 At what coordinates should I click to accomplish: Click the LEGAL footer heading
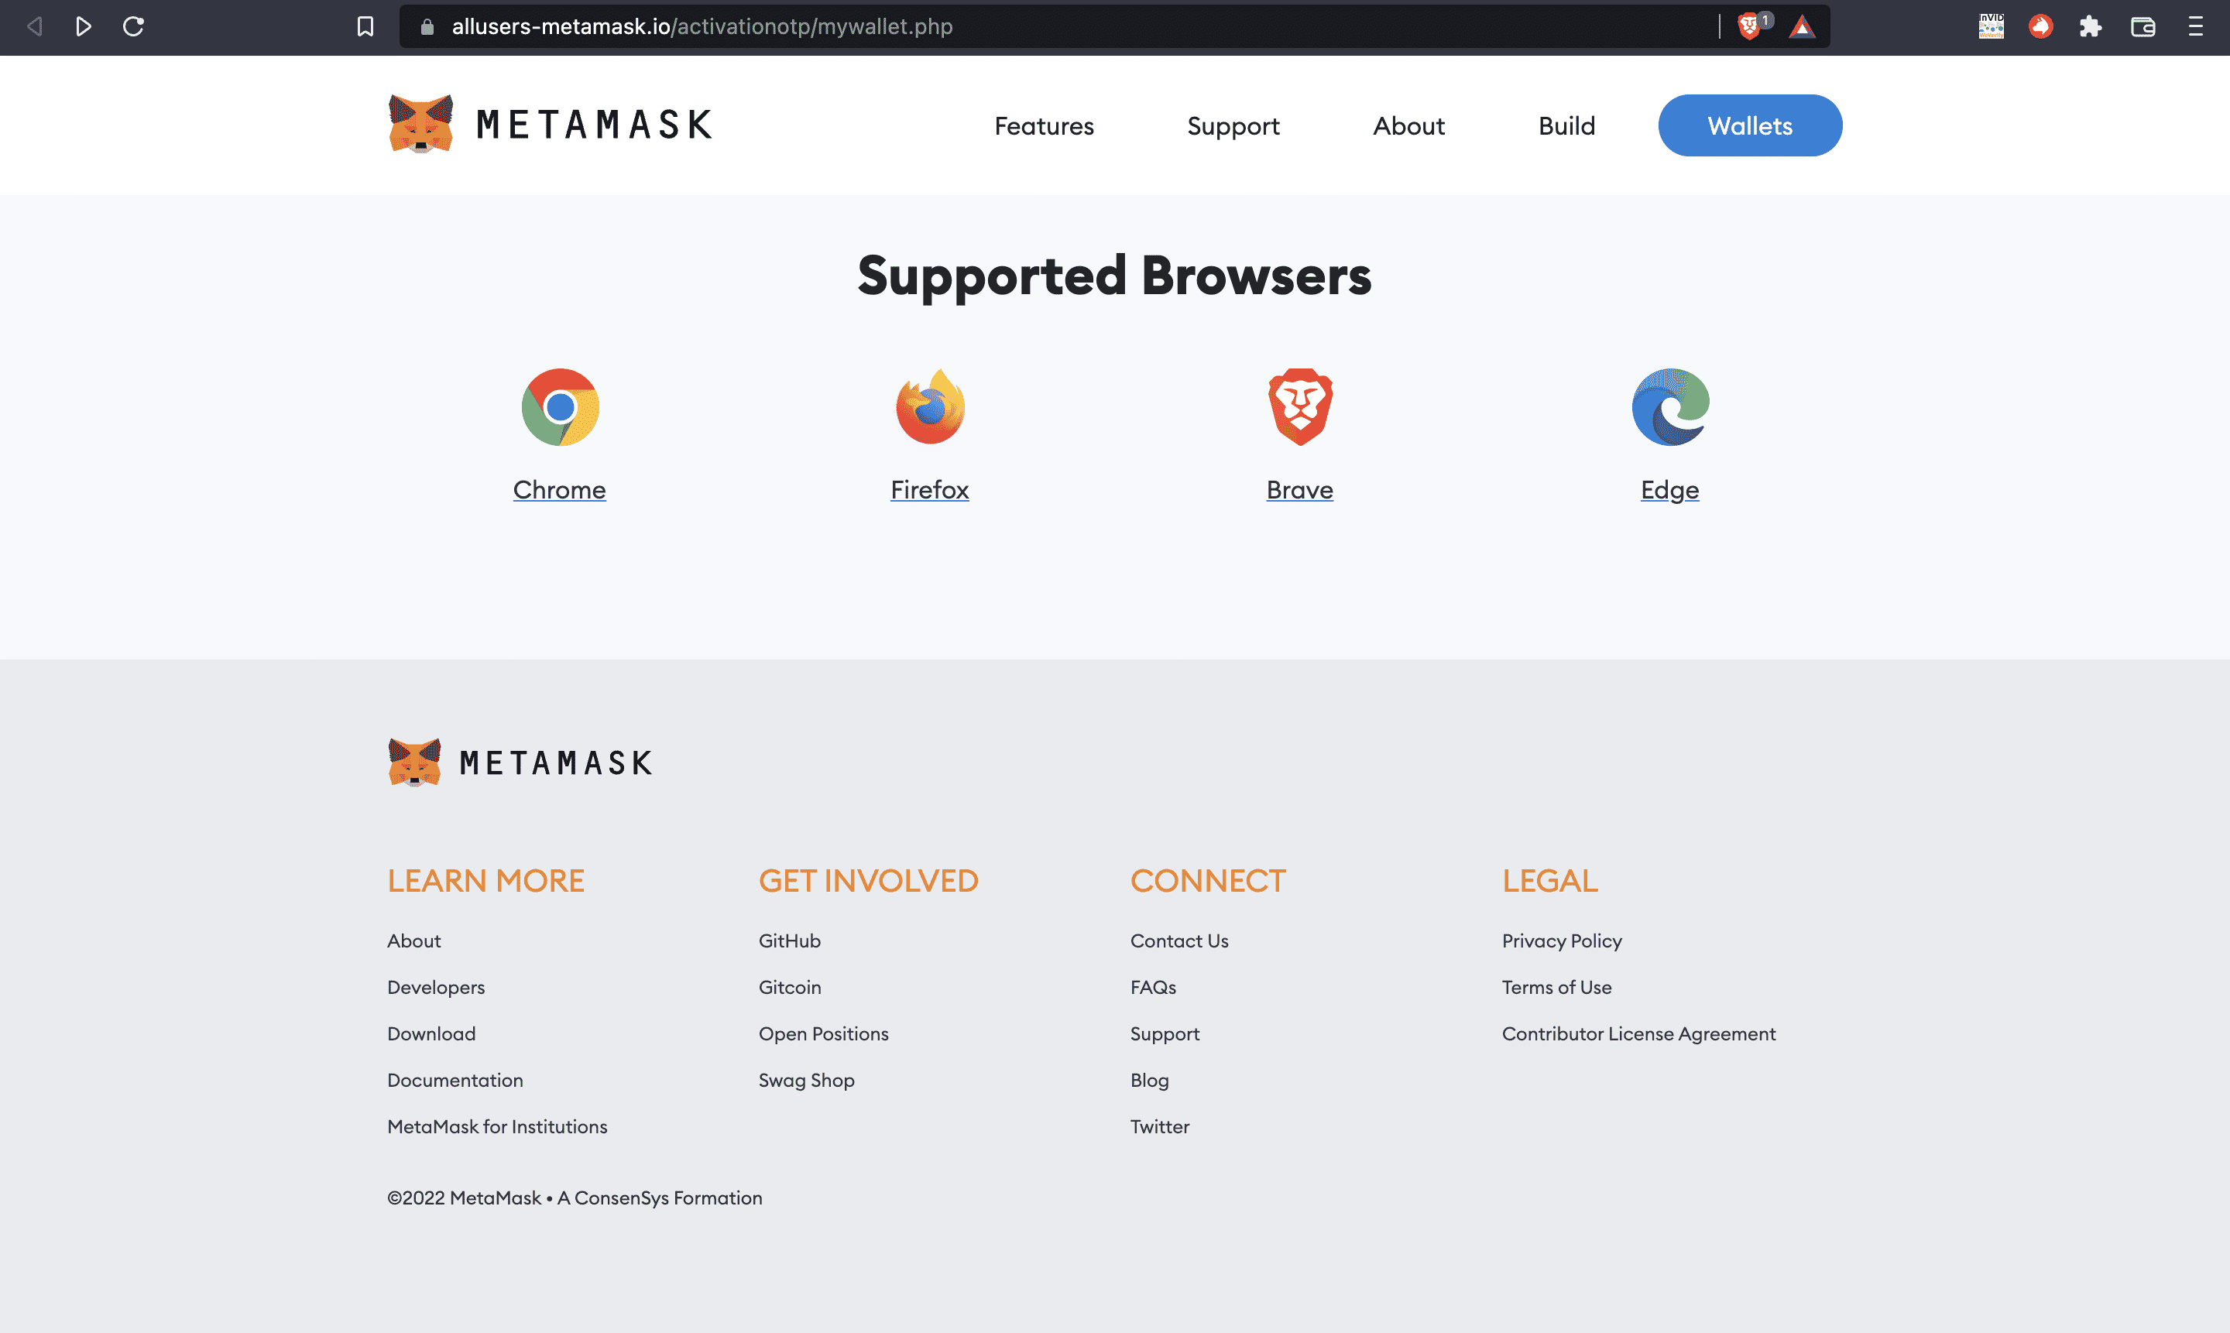[x=1550, y=880]
